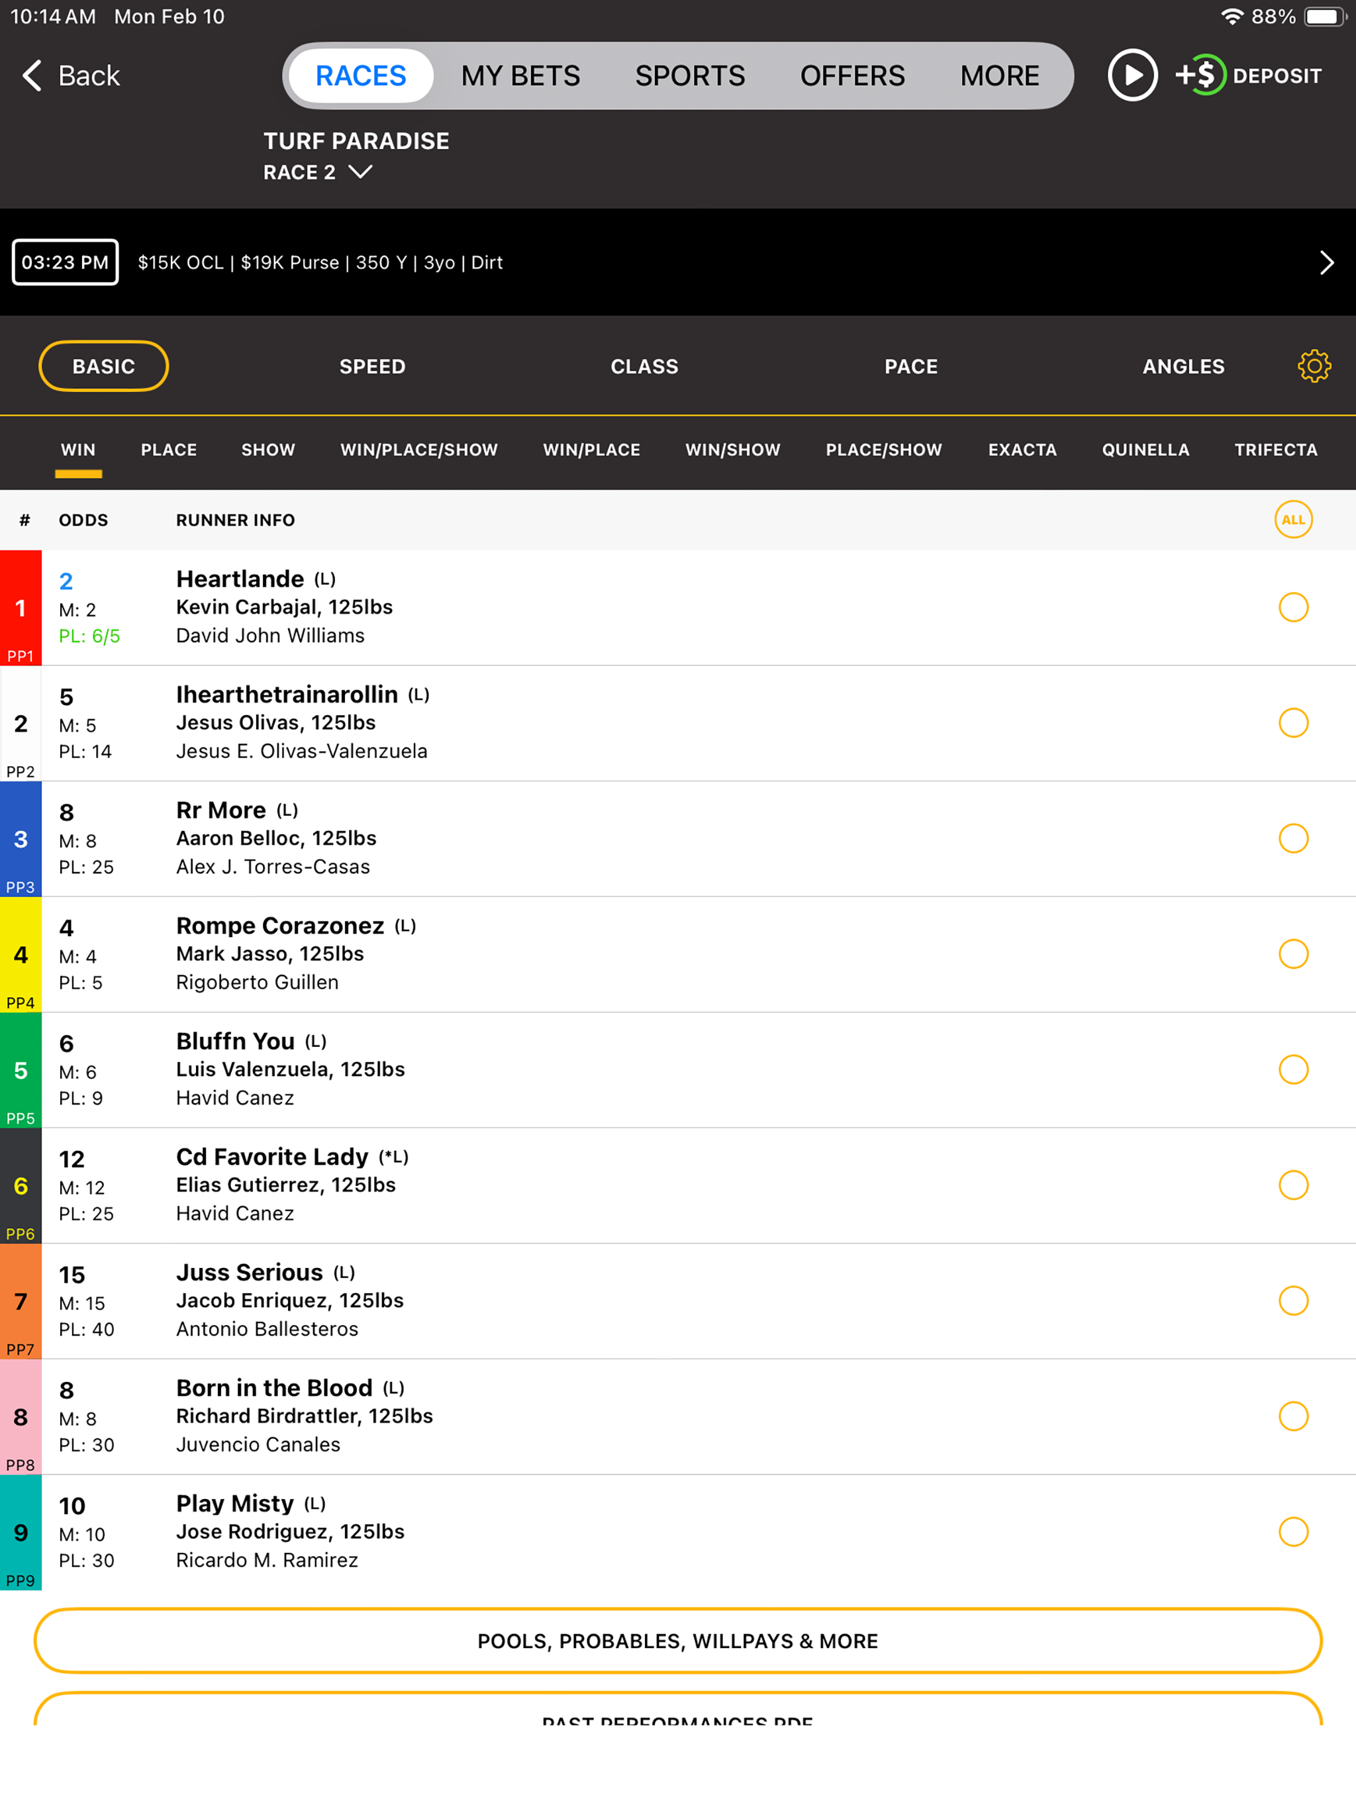Image resolution: width=1356 pixels, height=1809 pixels.
Task: Tap the blue number 3 saddlecloth
Action: (x=21, y=839)
